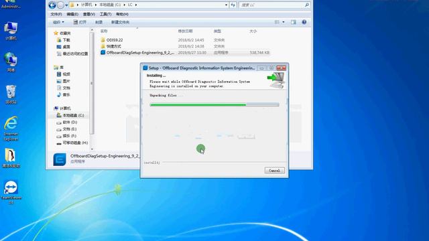Sort by the 大小 column header
This screenshot has height=241, width=429.
click(253, 31)
